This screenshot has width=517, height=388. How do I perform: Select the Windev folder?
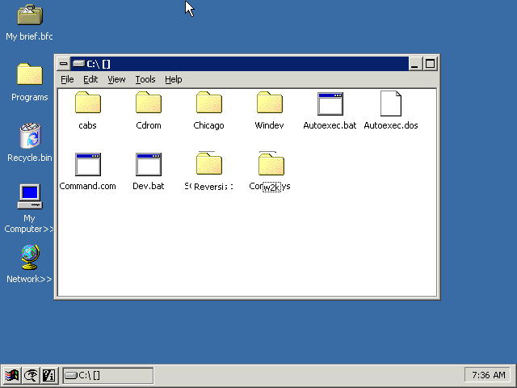click(270, 103)
